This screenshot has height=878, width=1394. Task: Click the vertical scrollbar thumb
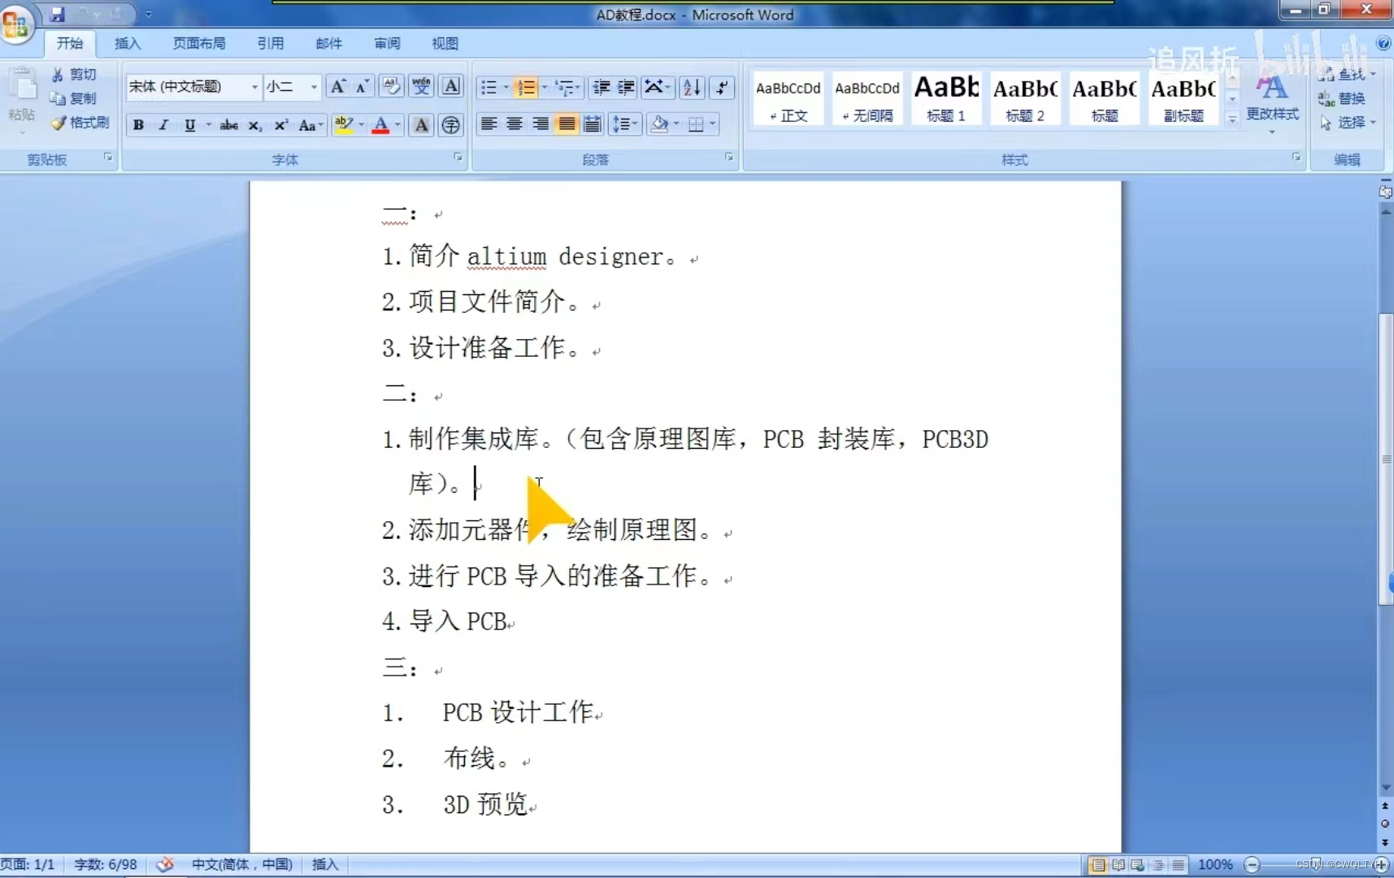tap(1385, 459)
